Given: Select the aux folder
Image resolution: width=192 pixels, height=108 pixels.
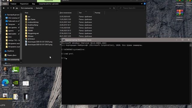Looking at the screenshot, I should click(x=29, y=16).
